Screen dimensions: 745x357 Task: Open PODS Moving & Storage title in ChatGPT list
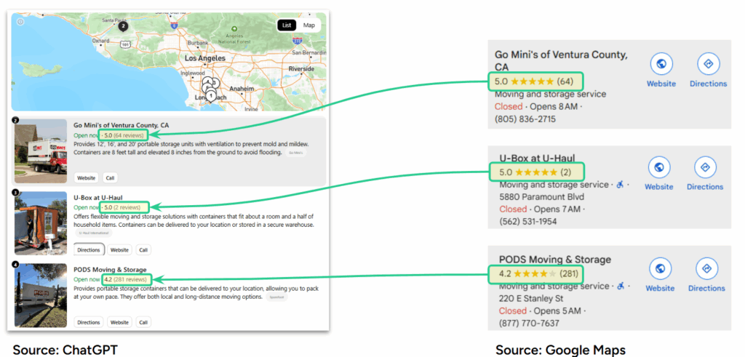coord(111,270)
